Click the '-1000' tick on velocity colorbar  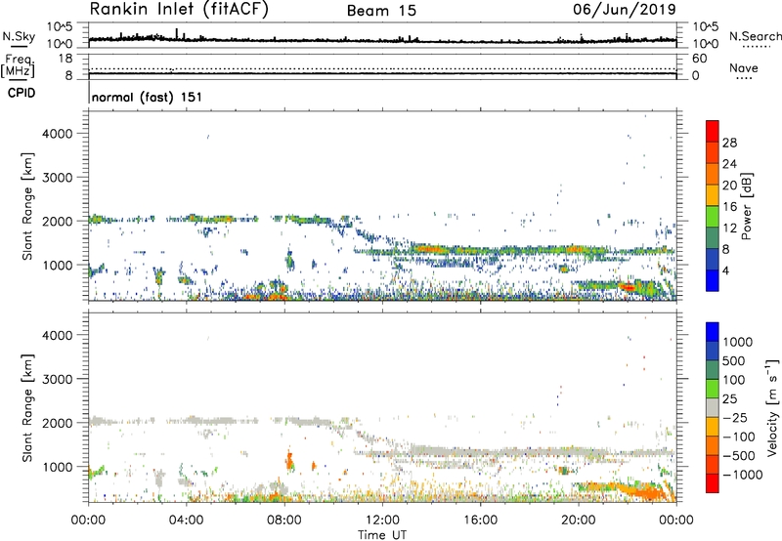(x=742, y=475)
